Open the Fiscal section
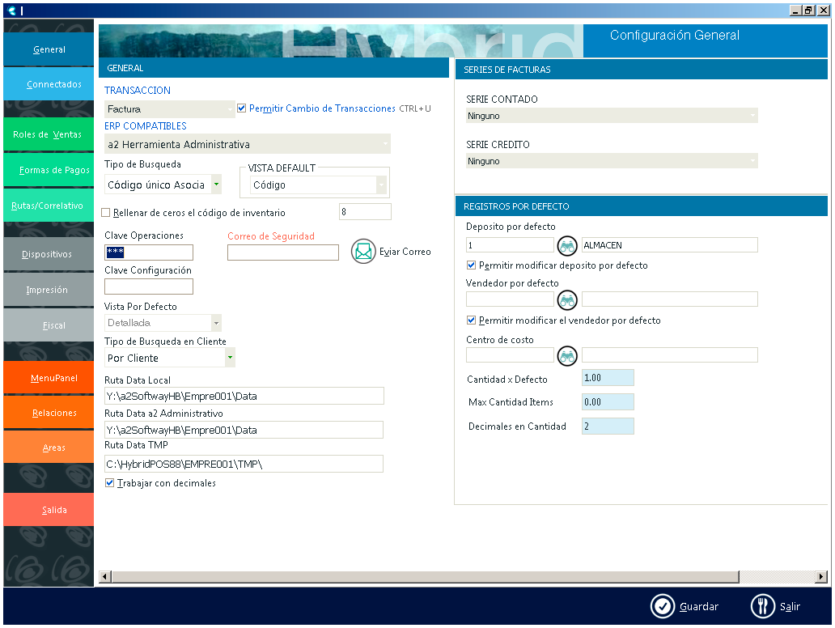Screen dimensions: 835x628 tap(49, 325)
